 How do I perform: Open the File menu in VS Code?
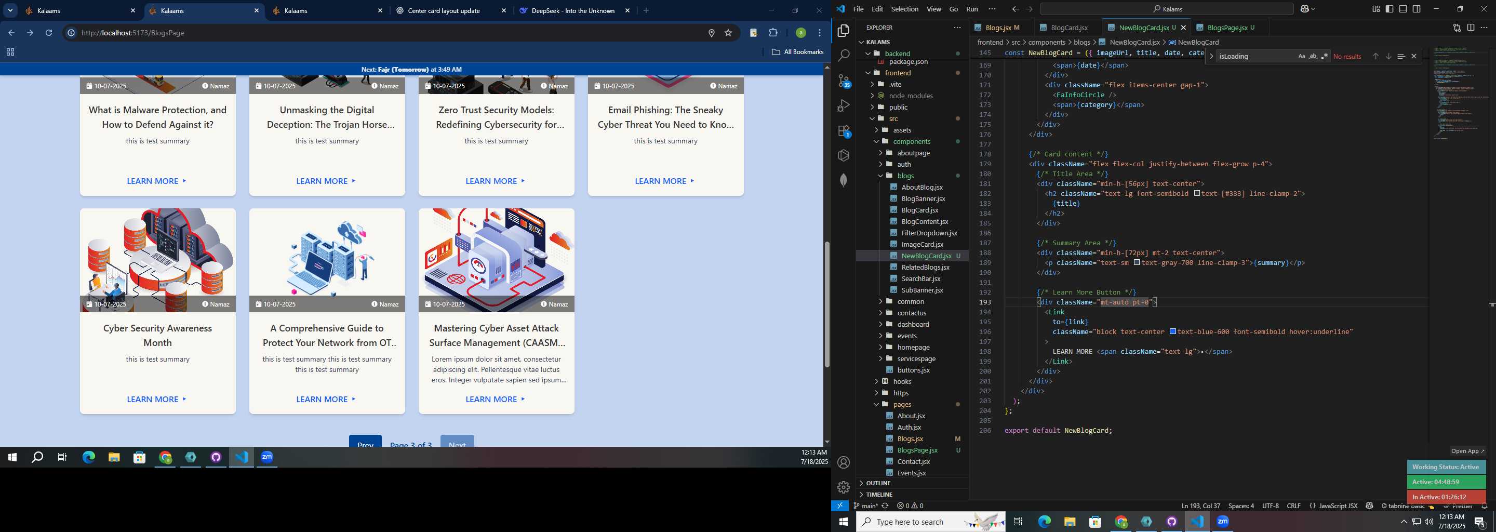coord(858,9)
